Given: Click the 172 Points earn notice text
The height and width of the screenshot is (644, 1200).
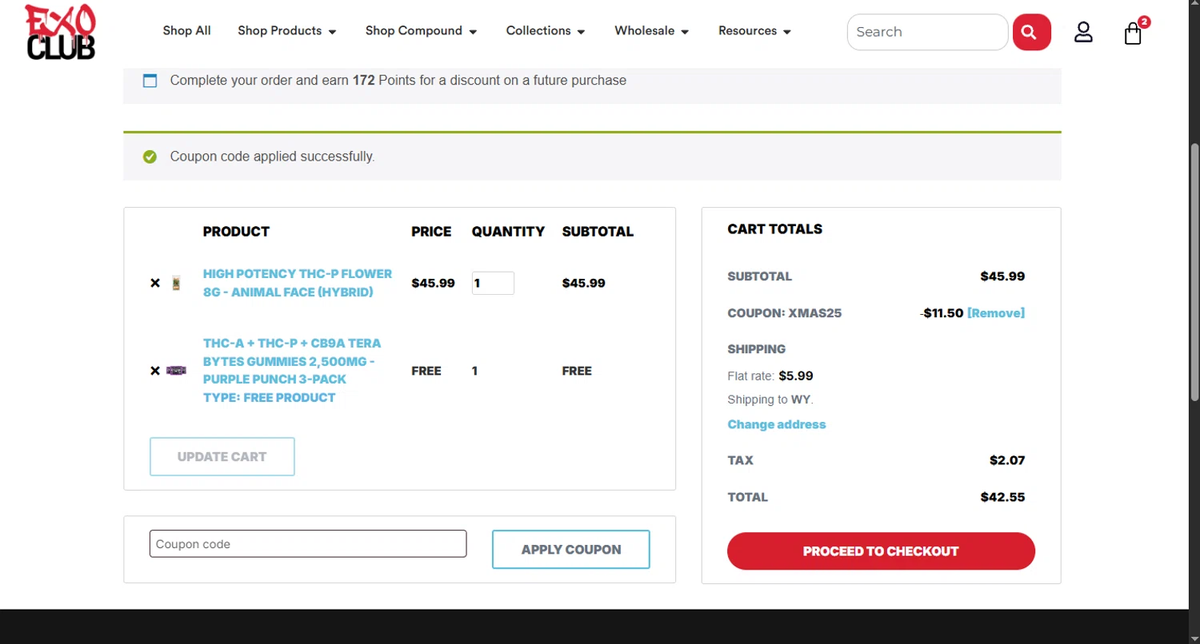Looking at the screenshot, I should point(398,81).
